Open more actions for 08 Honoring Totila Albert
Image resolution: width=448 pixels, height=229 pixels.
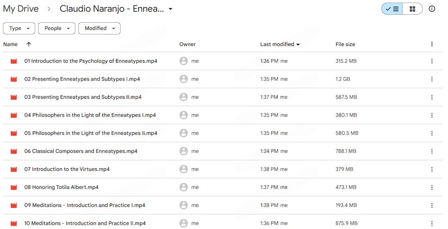[432, 187]
